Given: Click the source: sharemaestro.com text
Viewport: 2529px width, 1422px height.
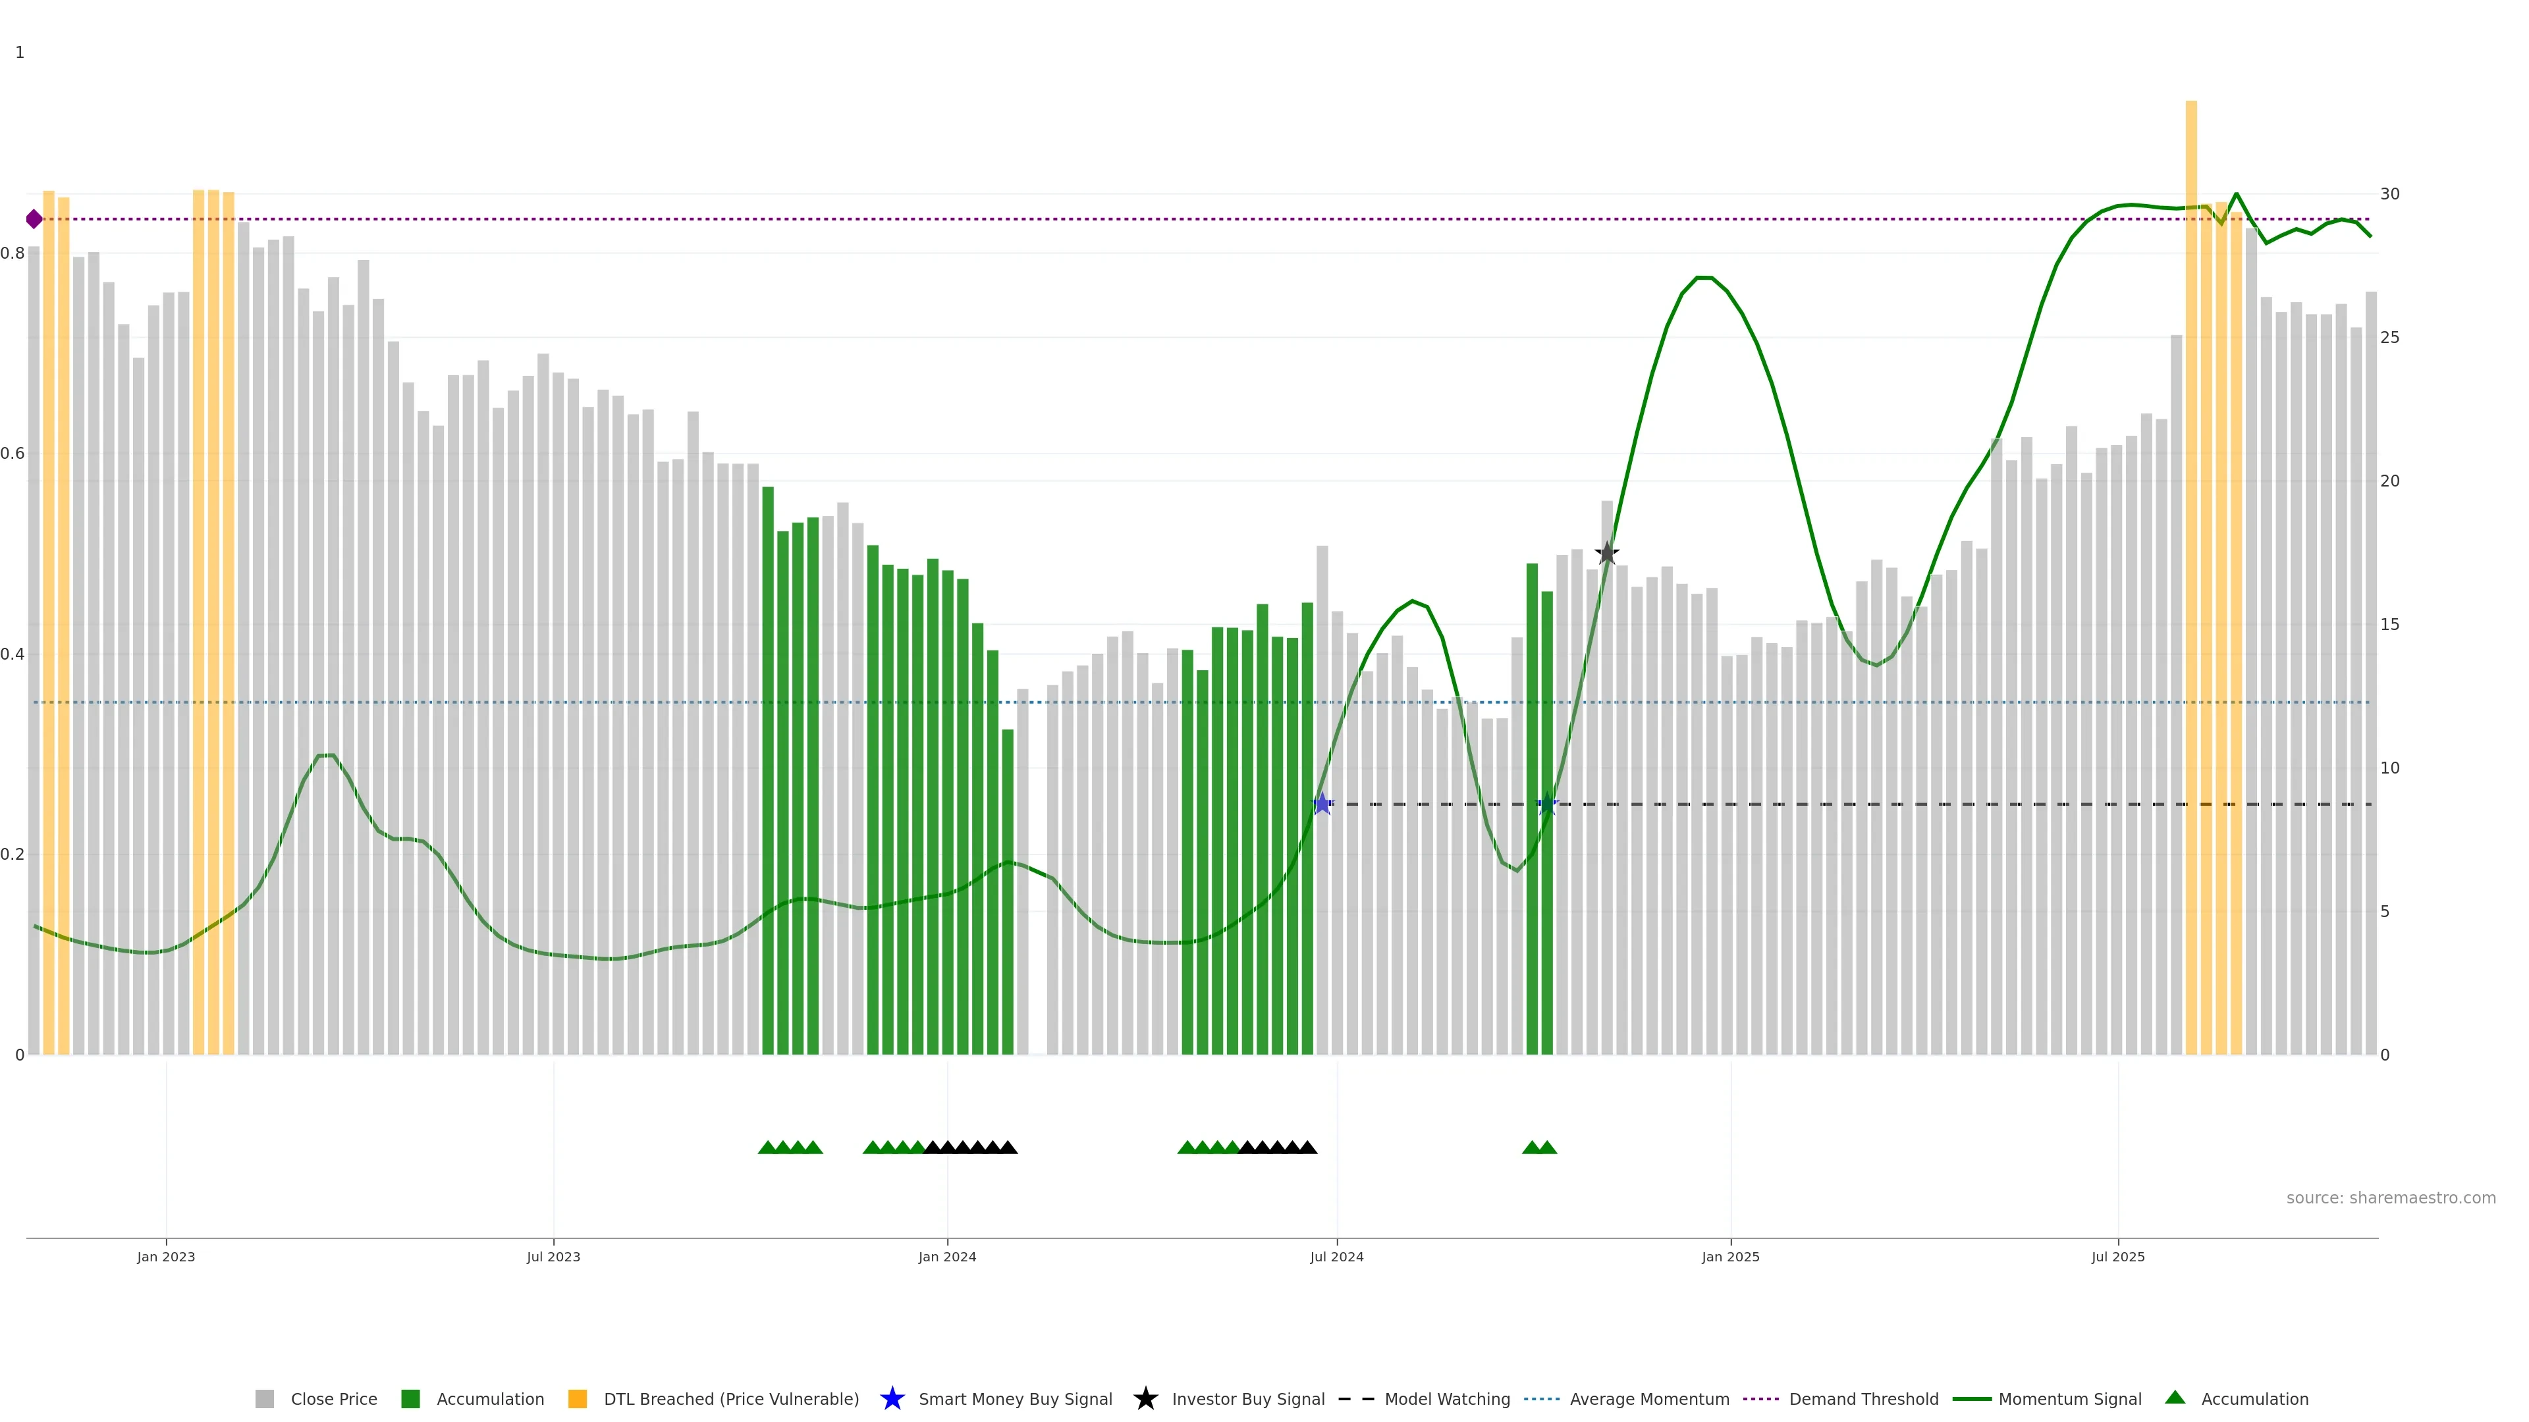Looking at the screenshot, I should pyautogui.click(x=2391, y=1198).
